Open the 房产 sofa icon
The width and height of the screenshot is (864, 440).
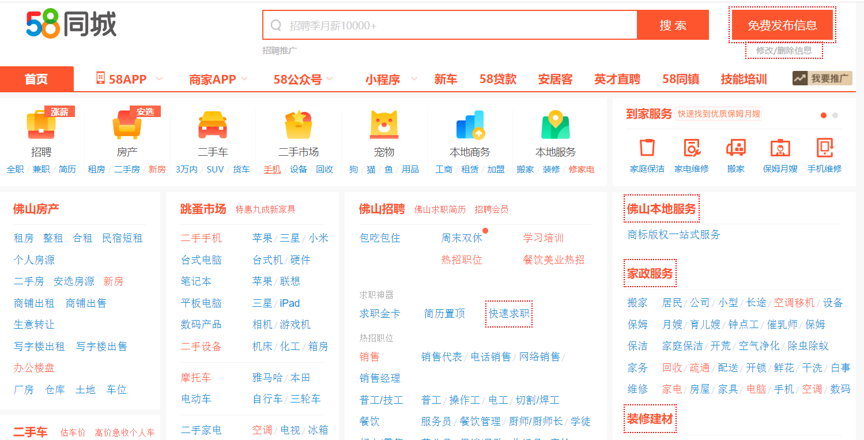[x=127, y=125]
